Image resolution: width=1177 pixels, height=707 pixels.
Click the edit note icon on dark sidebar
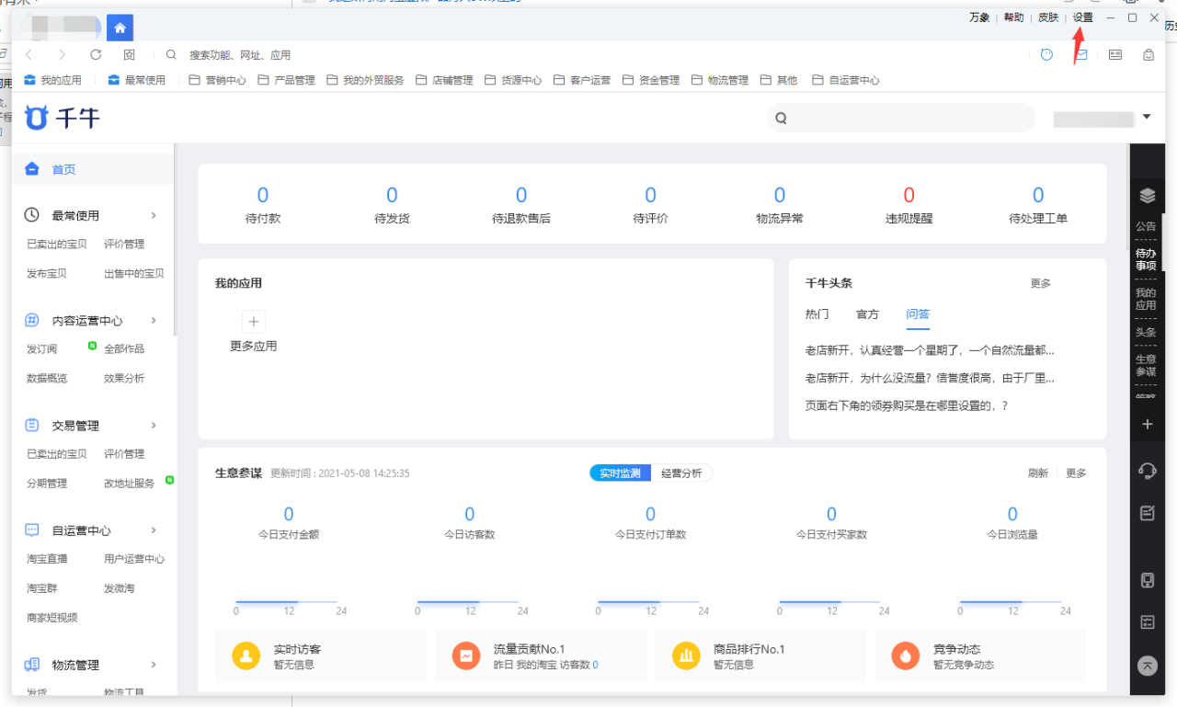coord(1147,513)
